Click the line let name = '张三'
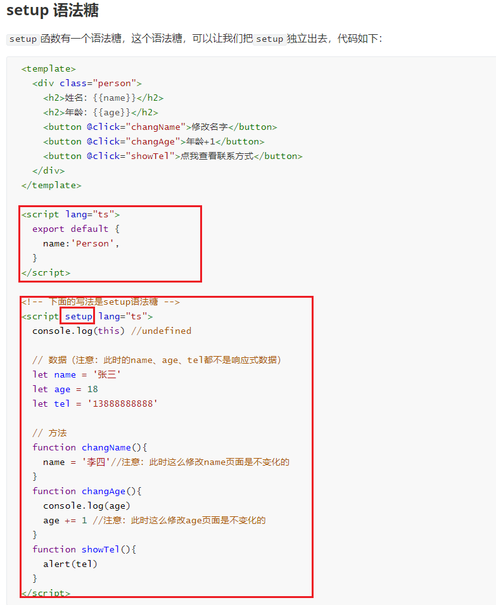The image size is (496, 605). click(77, 374)
